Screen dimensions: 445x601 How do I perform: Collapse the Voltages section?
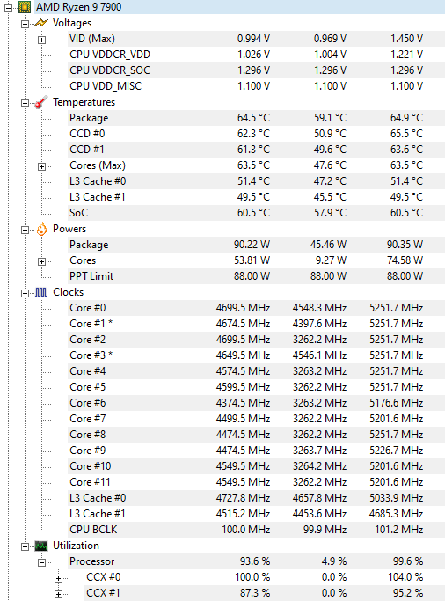[x=25, y=24]
